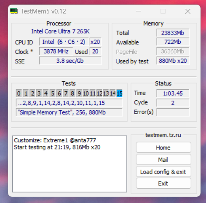The height and width of the screenshot is (203, 206).
Task: Select highlighted test indicator 15
Action: click(120, 93)
